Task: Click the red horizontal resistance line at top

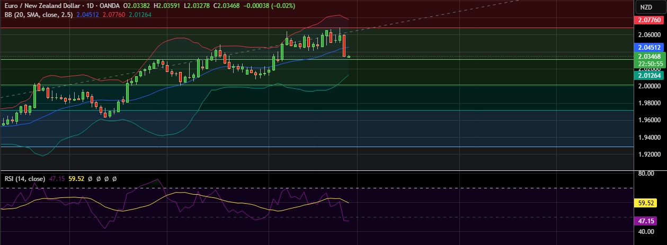Action: 317,28
